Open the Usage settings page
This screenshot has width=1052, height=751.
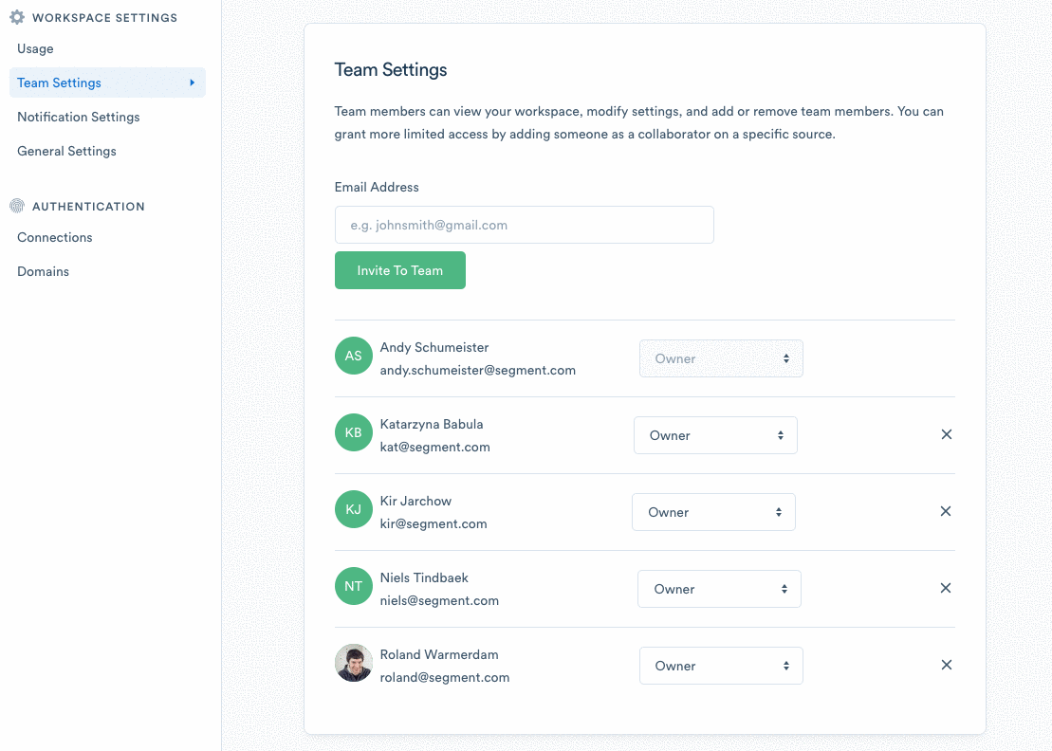point(35,48)
